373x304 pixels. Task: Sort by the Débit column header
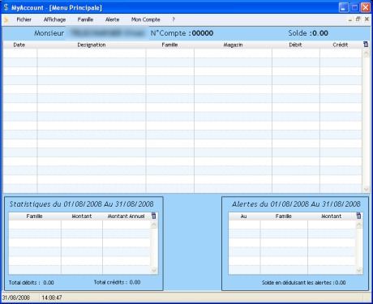point(296,45)
